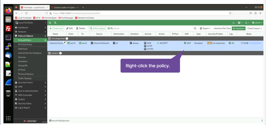Open the Classic layout dropdown
Viewport: 266px width, 125px height.
tap(254, 28)
